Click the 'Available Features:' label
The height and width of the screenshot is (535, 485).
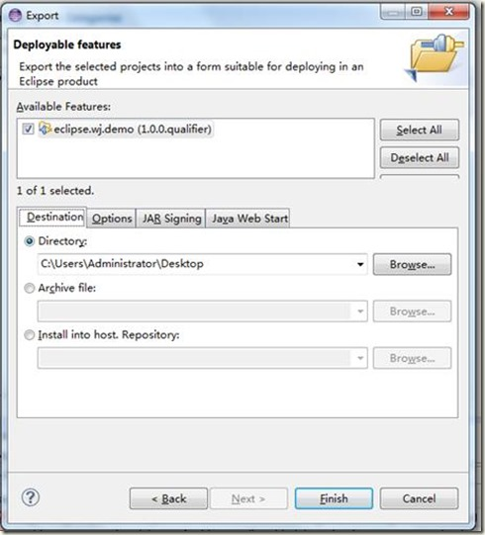click(63, 107)
